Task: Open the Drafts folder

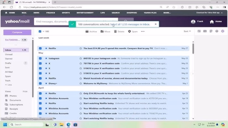Action: coord(8,63)
